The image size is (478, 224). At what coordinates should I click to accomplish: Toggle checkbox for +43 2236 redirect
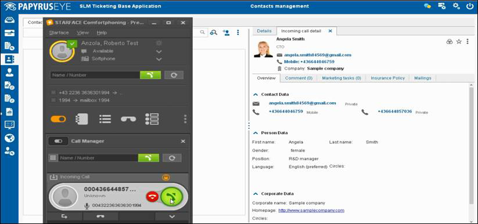point(53,92)
